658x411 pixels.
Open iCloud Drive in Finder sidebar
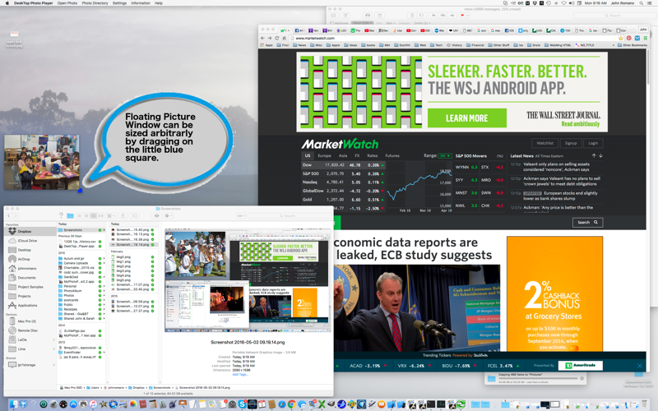[x=30, y=241]
